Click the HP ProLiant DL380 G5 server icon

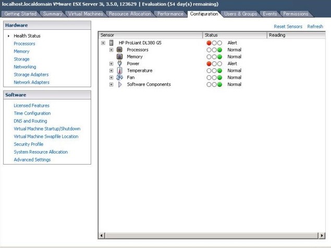pyautogui.click(x=111, y=43)
